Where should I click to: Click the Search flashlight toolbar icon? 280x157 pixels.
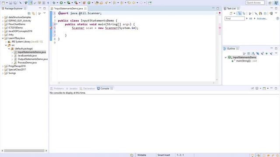point(107,3)
